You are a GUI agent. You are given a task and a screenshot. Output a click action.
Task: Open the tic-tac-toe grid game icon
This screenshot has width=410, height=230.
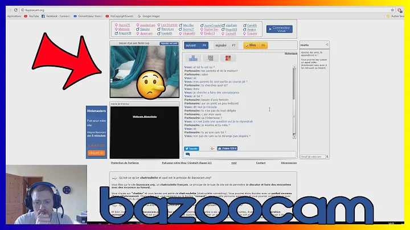tap(211, 58)
